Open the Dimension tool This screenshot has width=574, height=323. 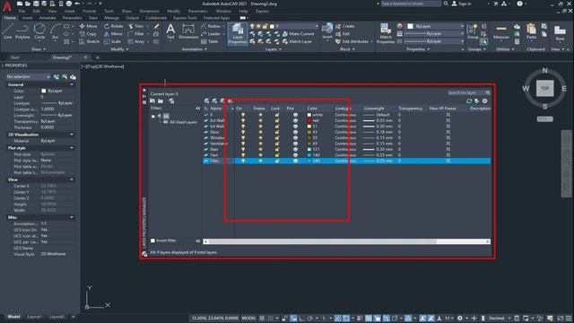click(x=188, y=31)
